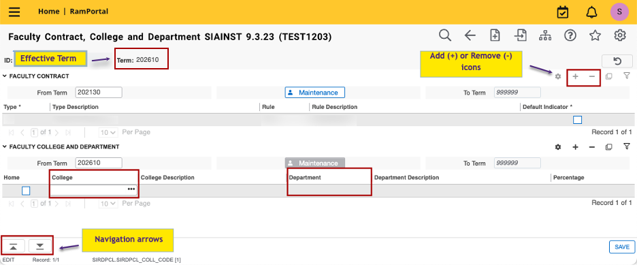Insert record in Faculty College and Department
Viewport: 637px width, 267px height.
pos(575,147)
